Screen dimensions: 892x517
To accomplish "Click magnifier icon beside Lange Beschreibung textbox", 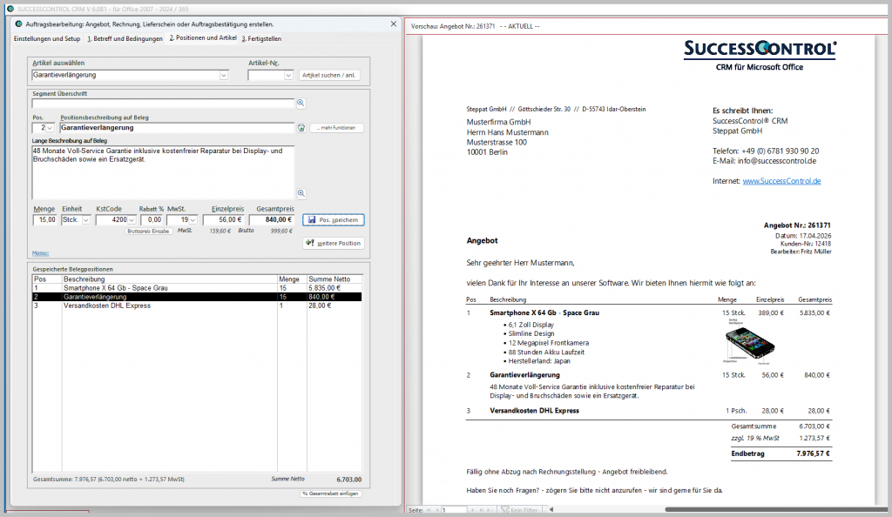I will pos(301,193).
